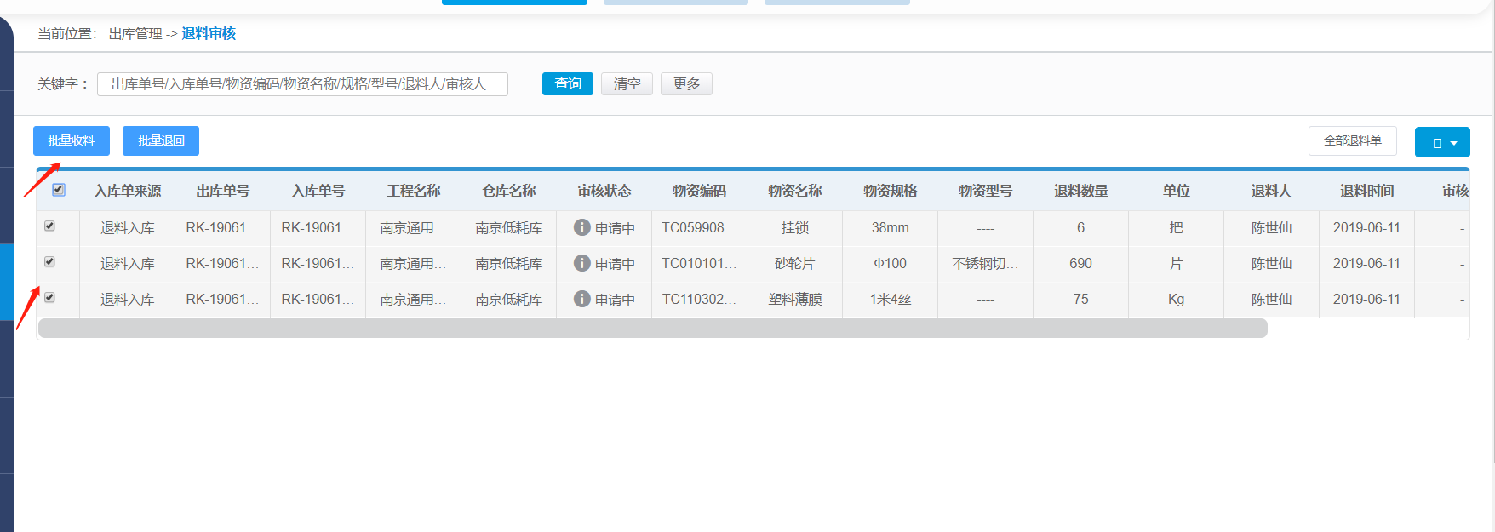Viewport: 1495px width, 532px height.
Task: Toggle the select-all checkbox in table header
Action: coord(59,190)
